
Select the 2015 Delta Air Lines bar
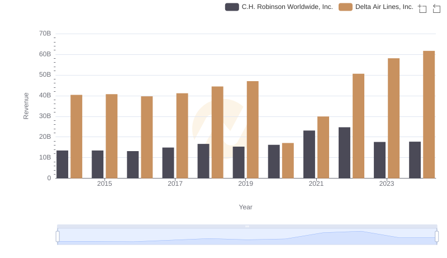coord(111,136)
